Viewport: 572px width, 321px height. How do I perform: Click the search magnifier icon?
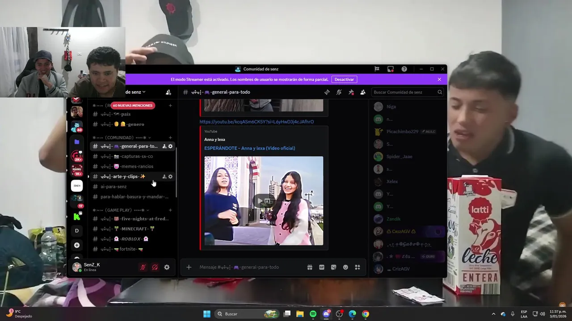[440, 92]
